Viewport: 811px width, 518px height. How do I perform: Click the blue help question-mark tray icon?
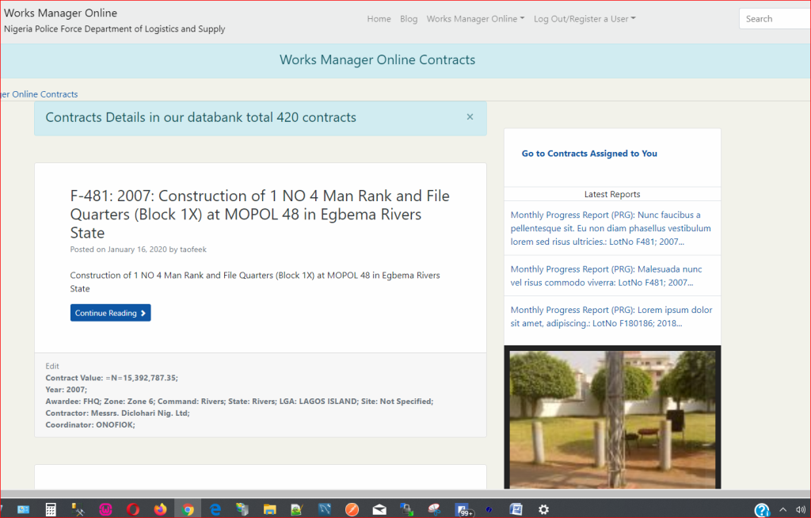[x=762, y=510]
